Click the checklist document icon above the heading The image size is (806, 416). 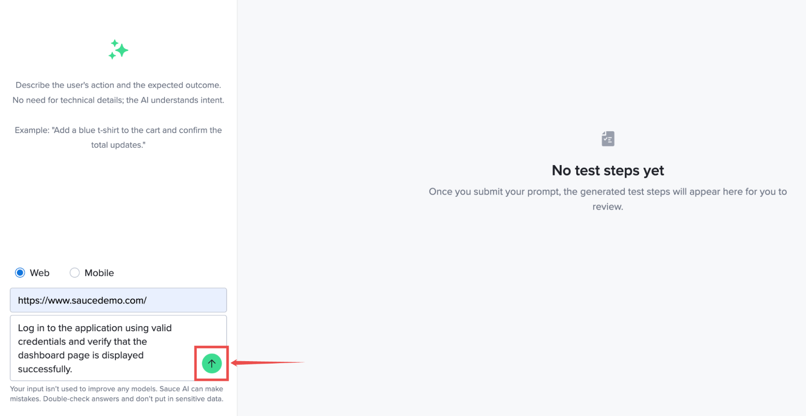click(x=608, y=139)
